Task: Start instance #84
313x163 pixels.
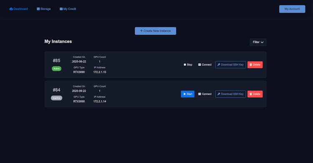Action: [x=187, y=94]
